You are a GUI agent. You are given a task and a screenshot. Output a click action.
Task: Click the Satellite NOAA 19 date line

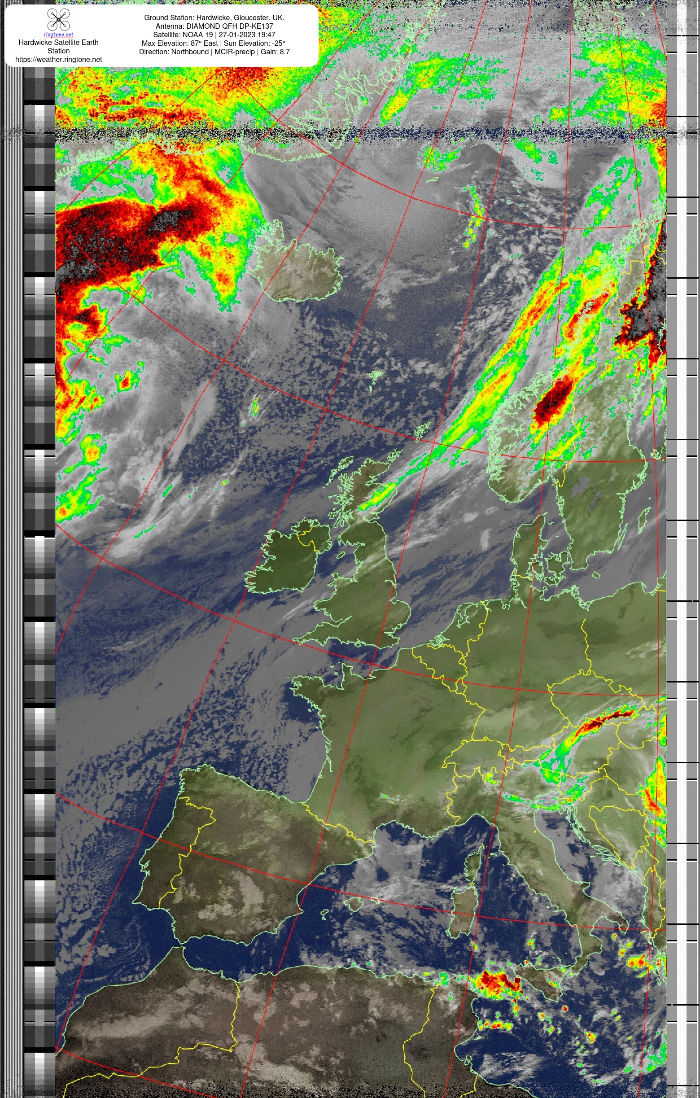coord(214,35)
